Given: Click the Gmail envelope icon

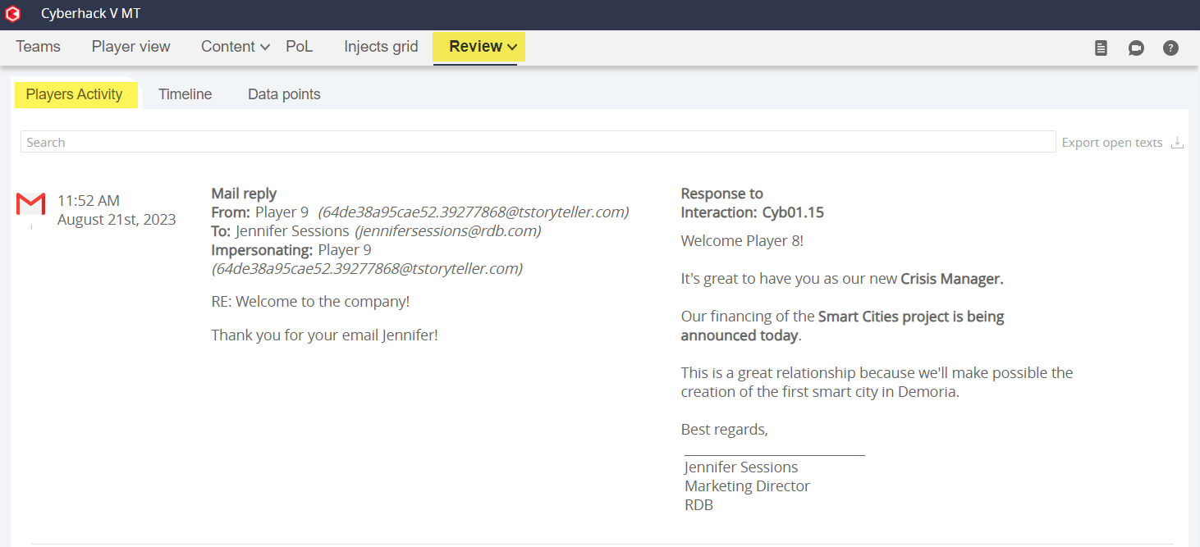Looking at the screenshot, I should (x=31, y=203).
